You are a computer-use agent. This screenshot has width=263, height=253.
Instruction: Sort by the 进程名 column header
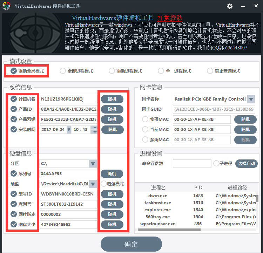pyautogui.click(x=158, y=187)
